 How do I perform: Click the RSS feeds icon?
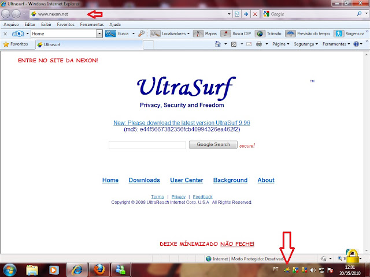[234, 44]
